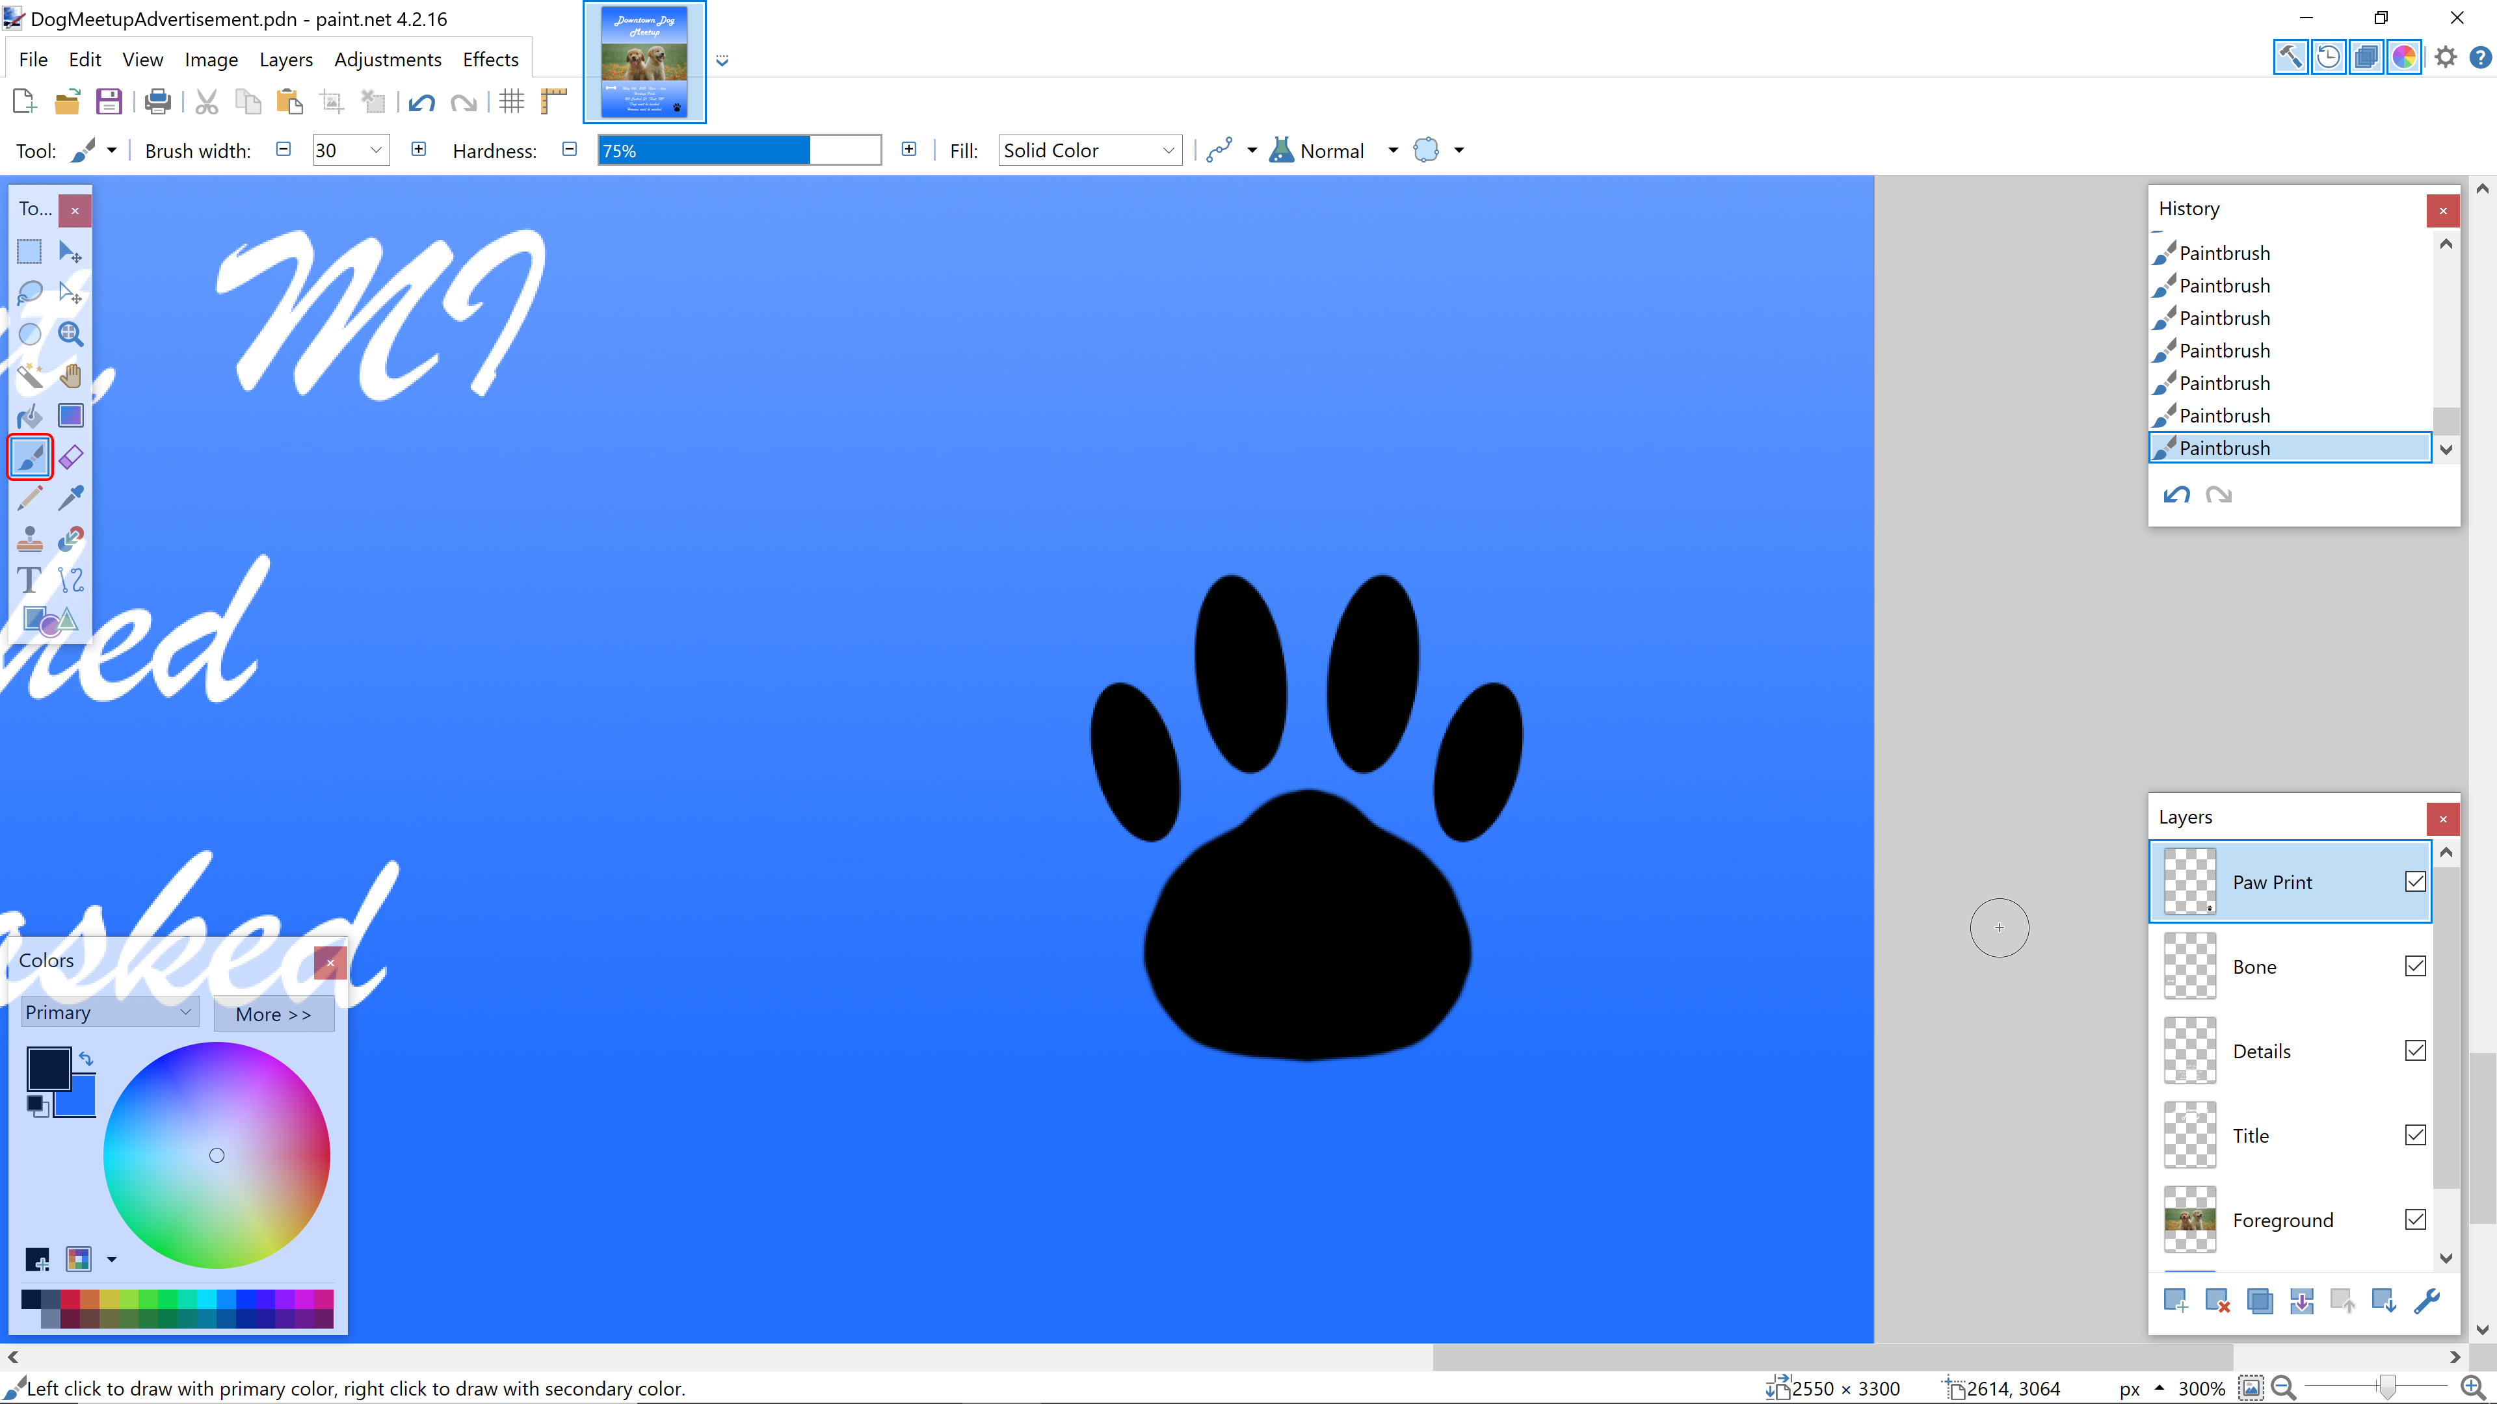Click the Open file folder icon
This screenshot has width=2497, height=1404.
tap(67, 102)
